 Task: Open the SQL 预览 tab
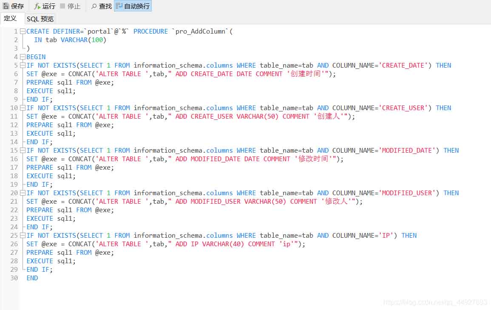point(40,19)
